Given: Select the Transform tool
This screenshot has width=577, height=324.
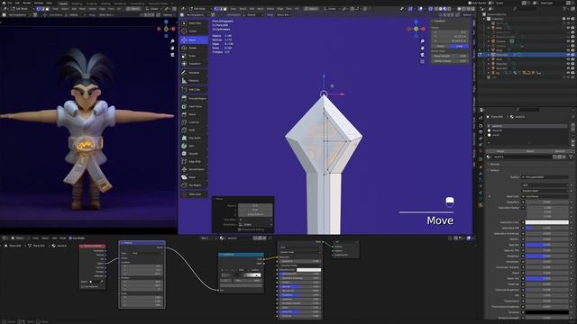Looking at the screenshot, I should [x=194, y=64].
